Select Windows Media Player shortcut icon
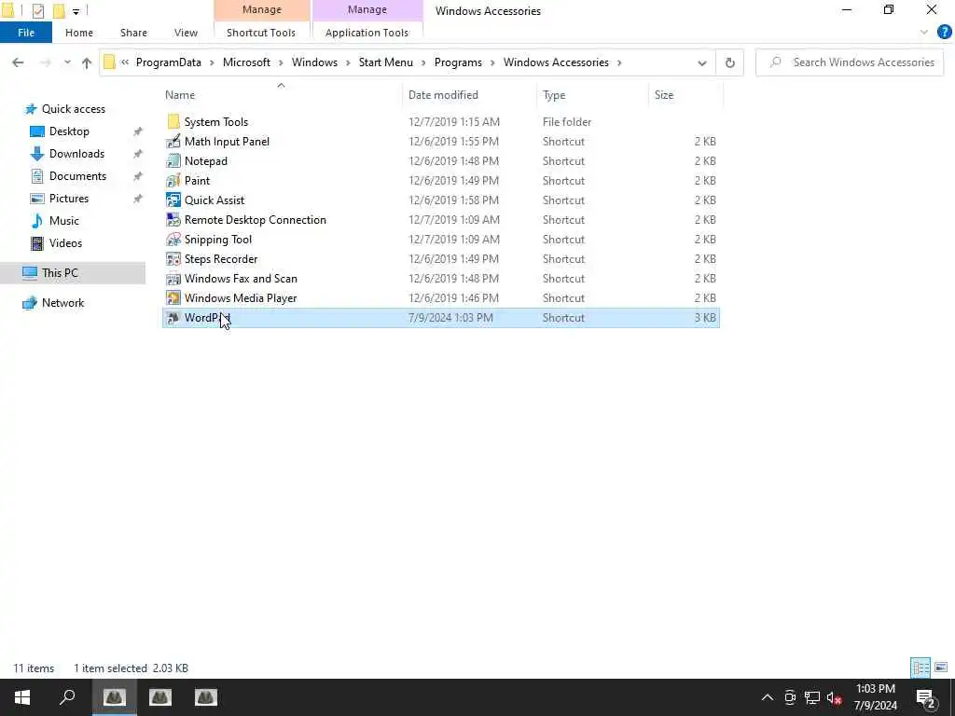955x716 pixels. [173, 297]
